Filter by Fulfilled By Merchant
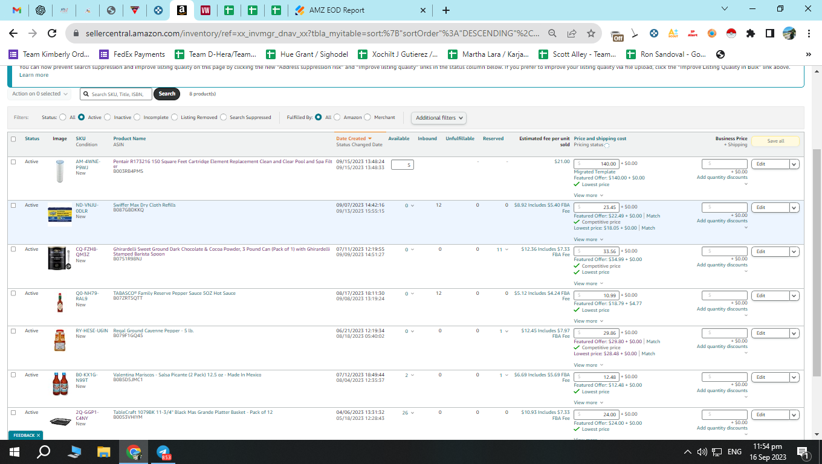 pos(367,117)
